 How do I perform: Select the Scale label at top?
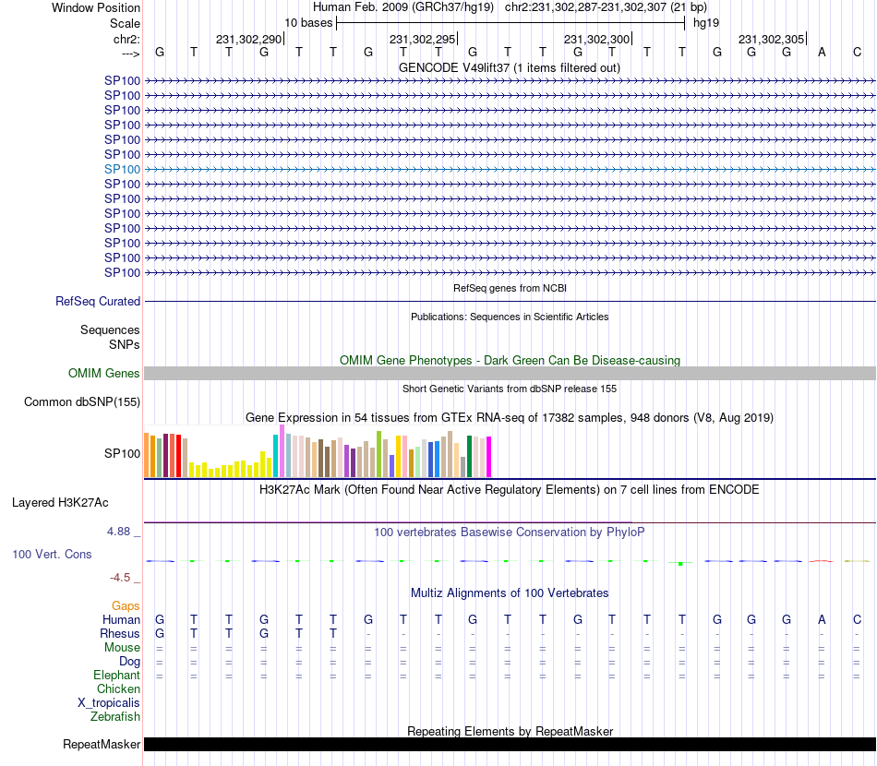coord(125,23)
